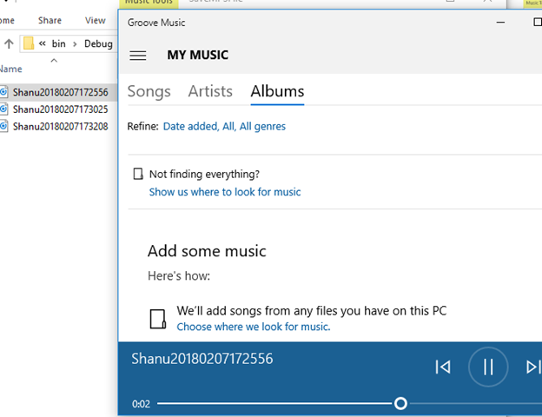Click the device icon beside Not finding everything

click(x=138, y=174)
